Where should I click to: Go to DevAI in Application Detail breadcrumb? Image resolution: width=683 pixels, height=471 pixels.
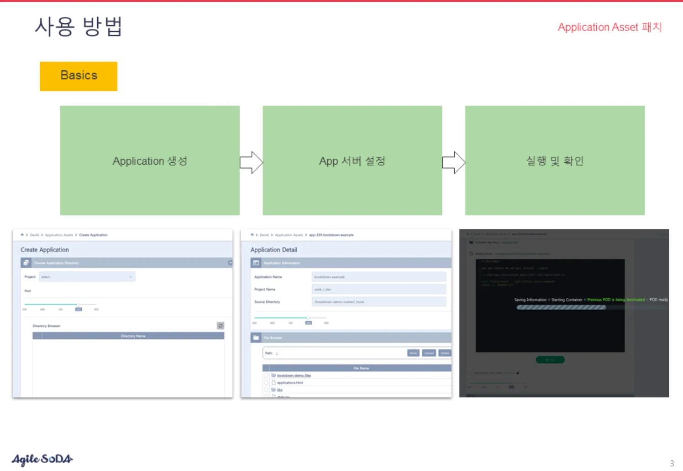coord(264,235)
